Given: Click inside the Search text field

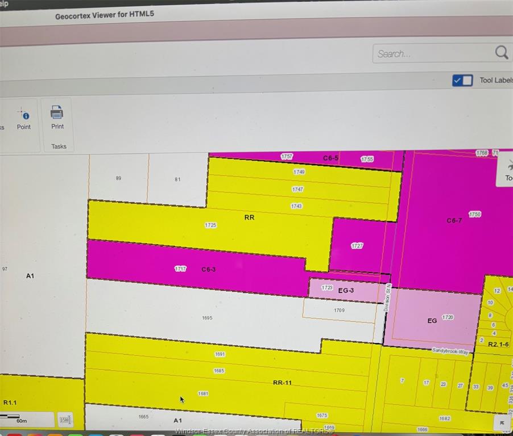Looking at the screenshot, I should pyautogui.click(x=432, y=54).
